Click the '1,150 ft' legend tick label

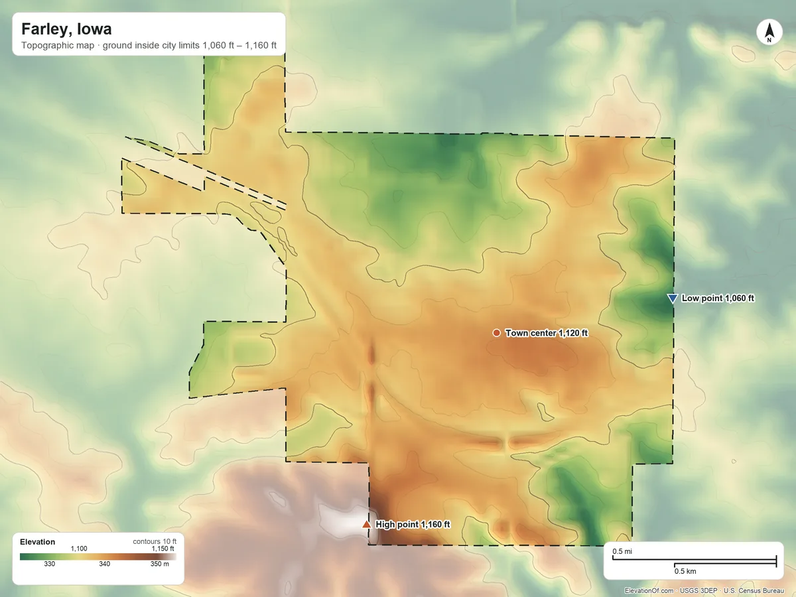[163, 549]
